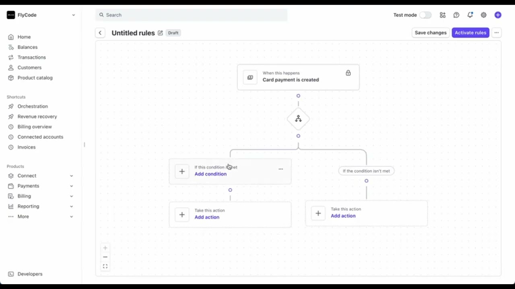Fit canvas to screen icon
515x289 pixels.
tap(105, 266)
